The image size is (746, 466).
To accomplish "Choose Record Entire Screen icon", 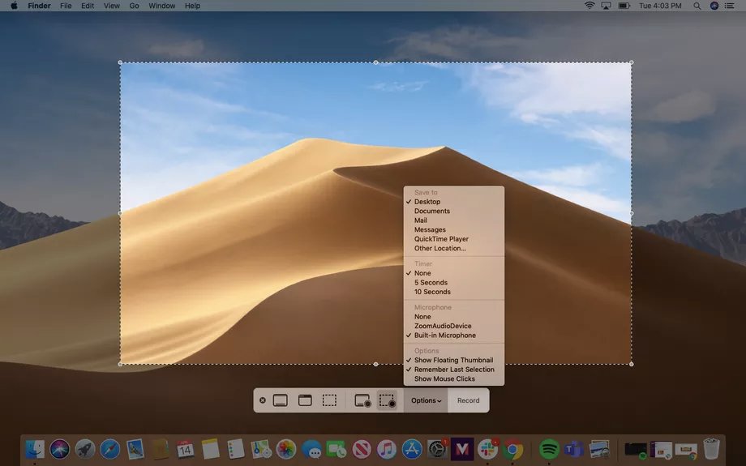I will 362,400.
